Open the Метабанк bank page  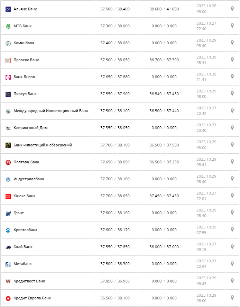pos(22,264)
